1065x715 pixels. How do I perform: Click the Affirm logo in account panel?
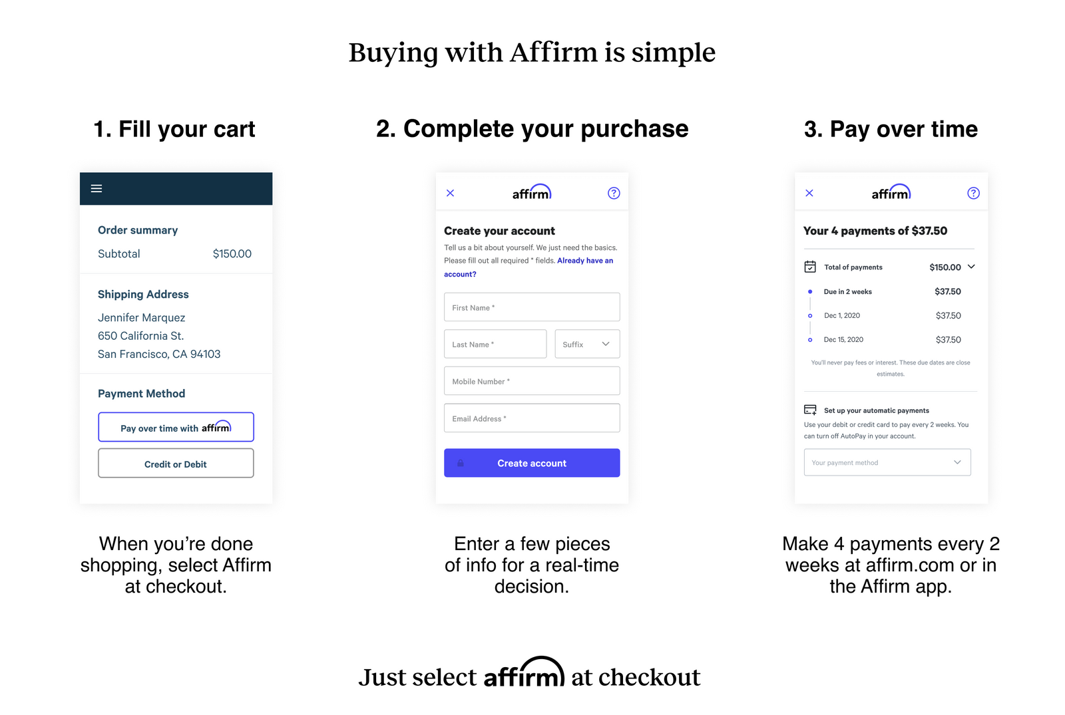[532, 192]
